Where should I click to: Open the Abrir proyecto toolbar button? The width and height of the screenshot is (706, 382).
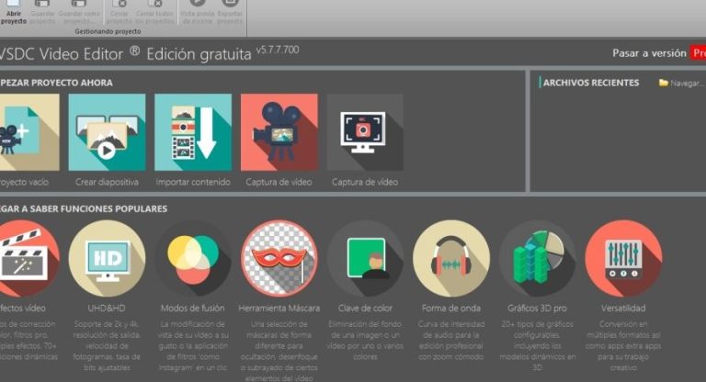(14, 12)
